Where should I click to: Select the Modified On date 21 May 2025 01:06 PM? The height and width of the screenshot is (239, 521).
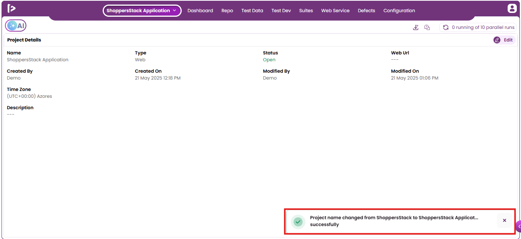tap(415, 78)
